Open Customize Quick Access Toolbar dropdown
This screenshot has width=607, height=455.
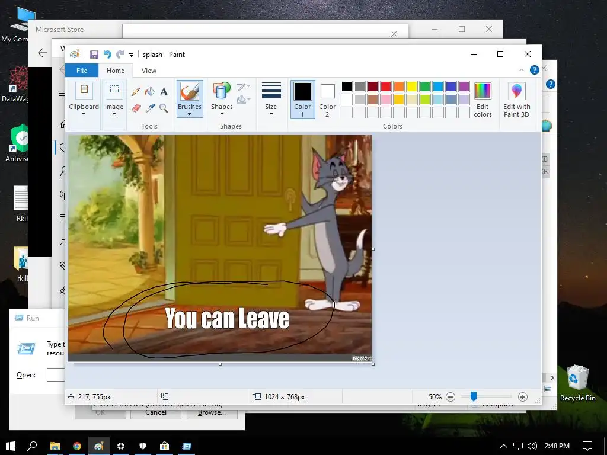point(131,55)
